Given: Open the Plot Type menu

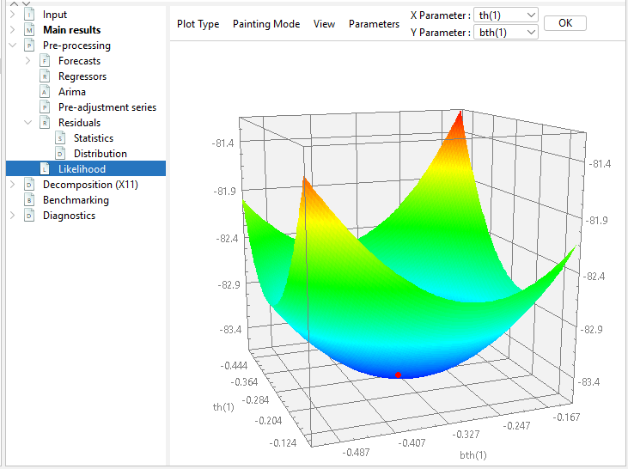Looking at the screenshot, I should point(198,24).
